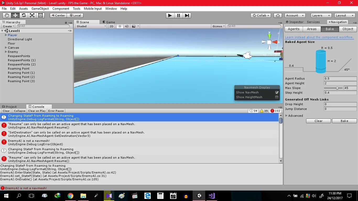The image size is (358, 201).
Task: Click the Agent Radius input field
Action: (x=340, y=79)
